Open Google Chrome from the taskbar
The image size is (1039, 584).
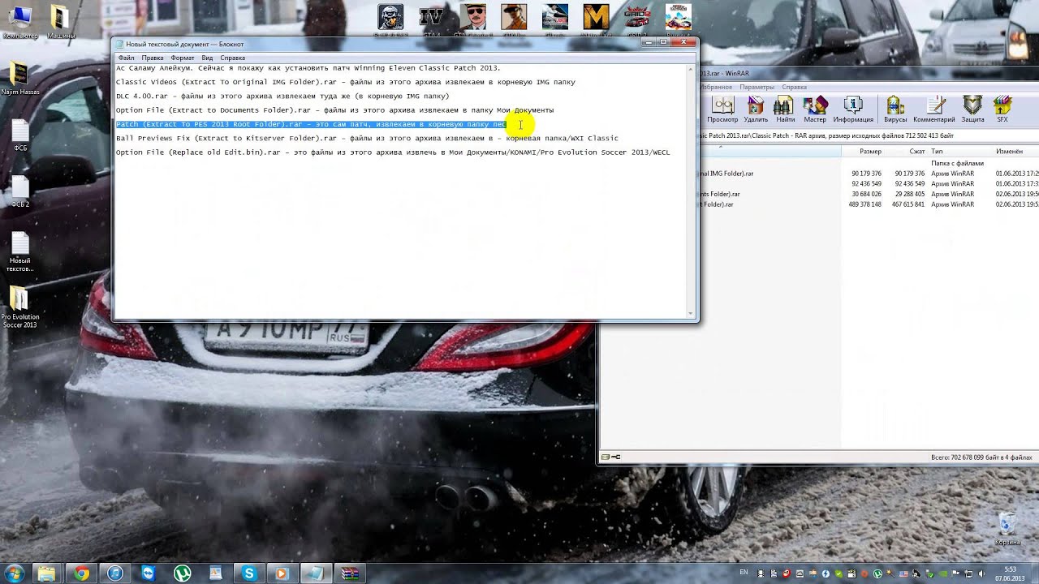(81, 573)
